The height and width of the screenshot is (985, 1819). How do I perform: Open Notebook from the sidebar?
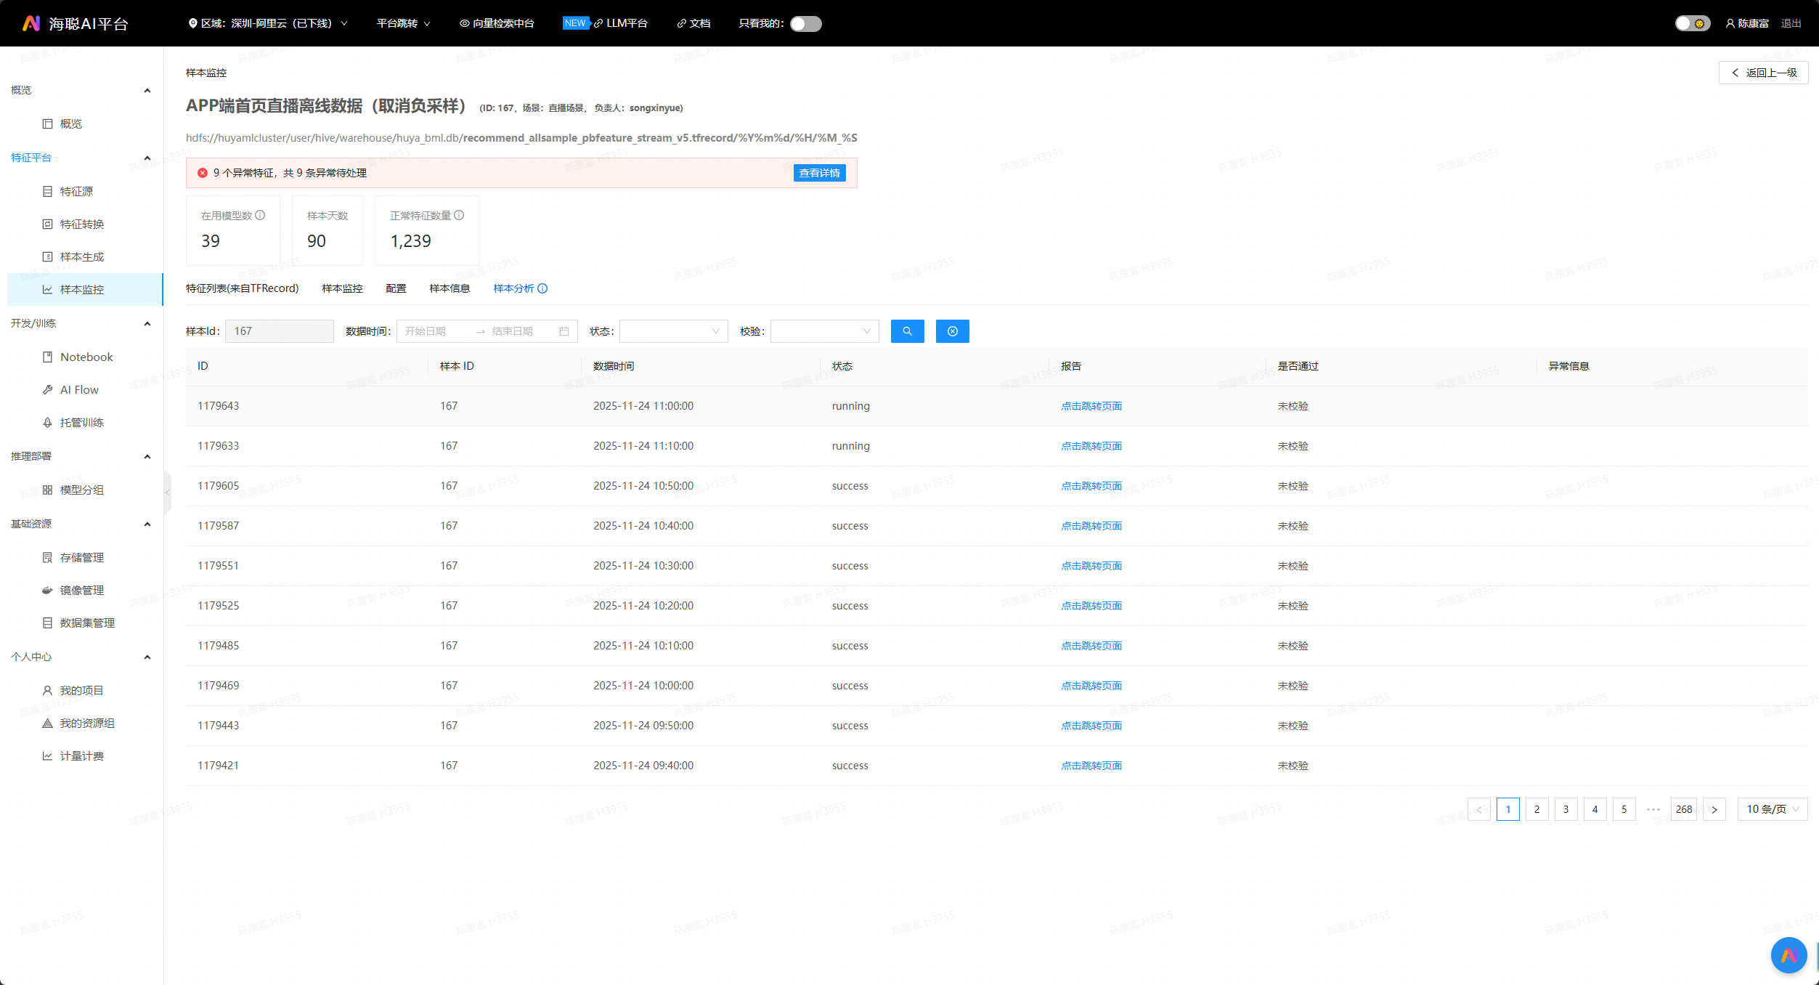pyautogui.click(x=86, y=357)
